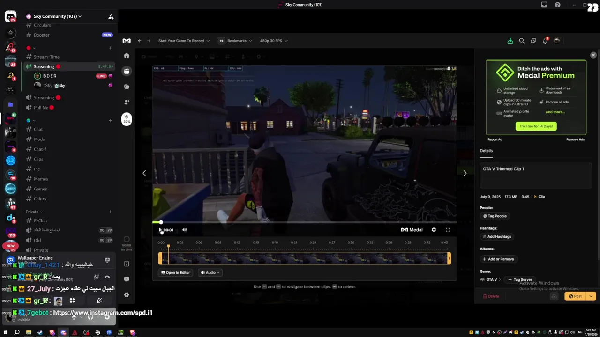Collapse the globe channel category
This screenshot has height=337, width=600.
(31, 120)
